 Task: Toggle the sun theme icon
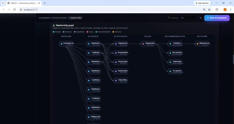click(201, 18)
